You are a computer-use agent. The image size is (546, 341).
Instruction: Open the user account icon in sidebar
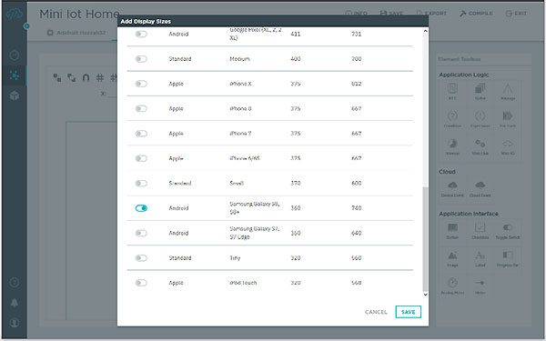tap(15, 323)
